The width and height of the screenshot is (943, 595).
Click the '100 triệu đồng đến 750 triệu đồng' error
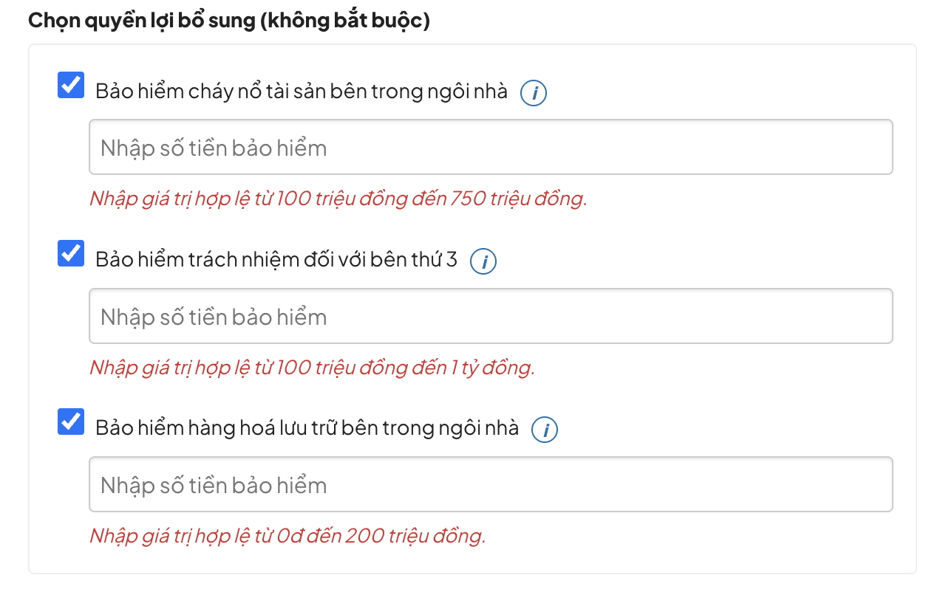pos(338,199)
